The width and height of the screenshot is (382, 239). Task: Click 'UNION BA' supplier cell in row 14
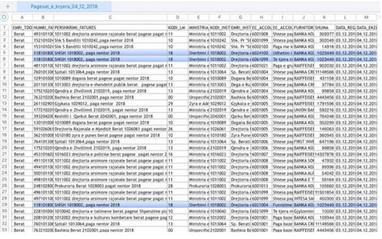303,110
